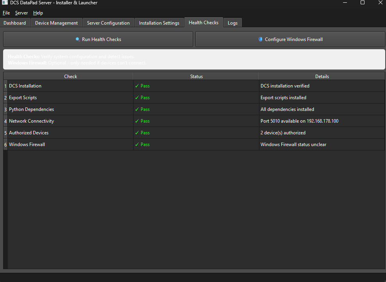This screenshot has width=386, height=282.
Task: Select the Network Connectivity check cell
Action: click(x=71, y=121)
